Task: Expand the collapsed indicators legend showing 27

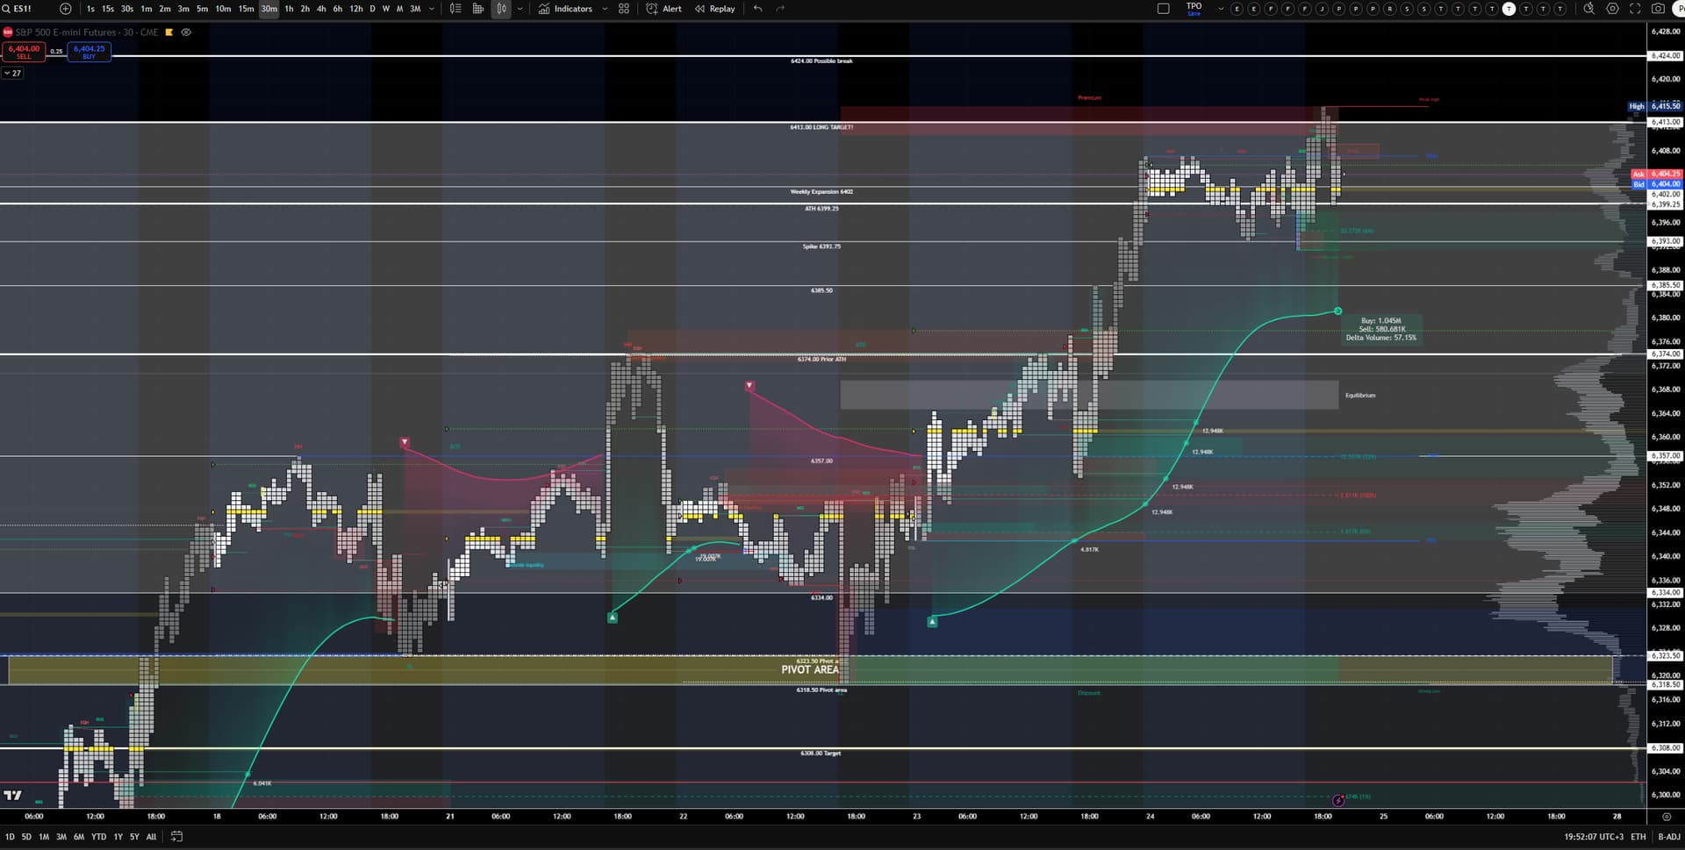Action: click(x=12, y=74)
